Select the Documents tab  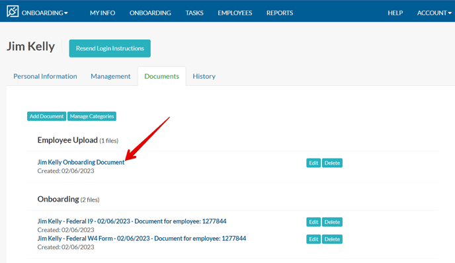161,76
